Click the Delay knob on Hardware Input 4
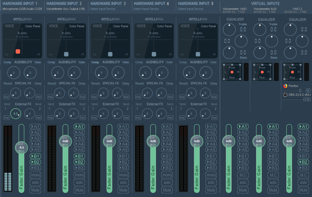Viewport: 312px width, 197px height. (x=161, y=93)
